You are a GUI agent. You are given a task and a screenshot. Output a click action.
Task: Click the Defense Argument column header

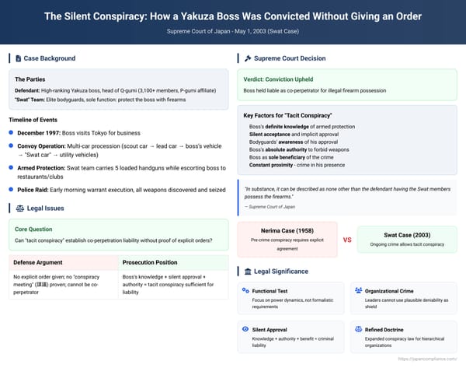(64, 262)
